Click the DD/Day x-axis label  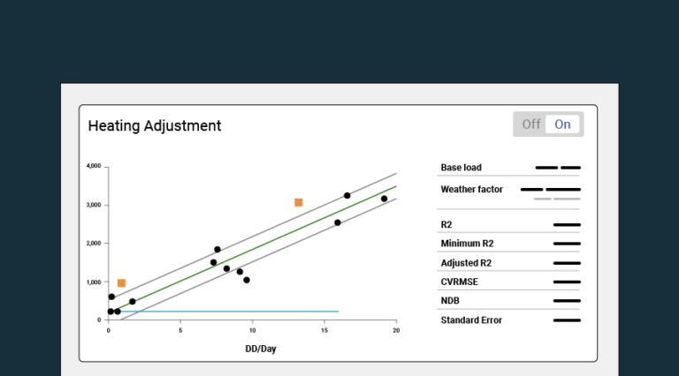[x=261, y=349]
